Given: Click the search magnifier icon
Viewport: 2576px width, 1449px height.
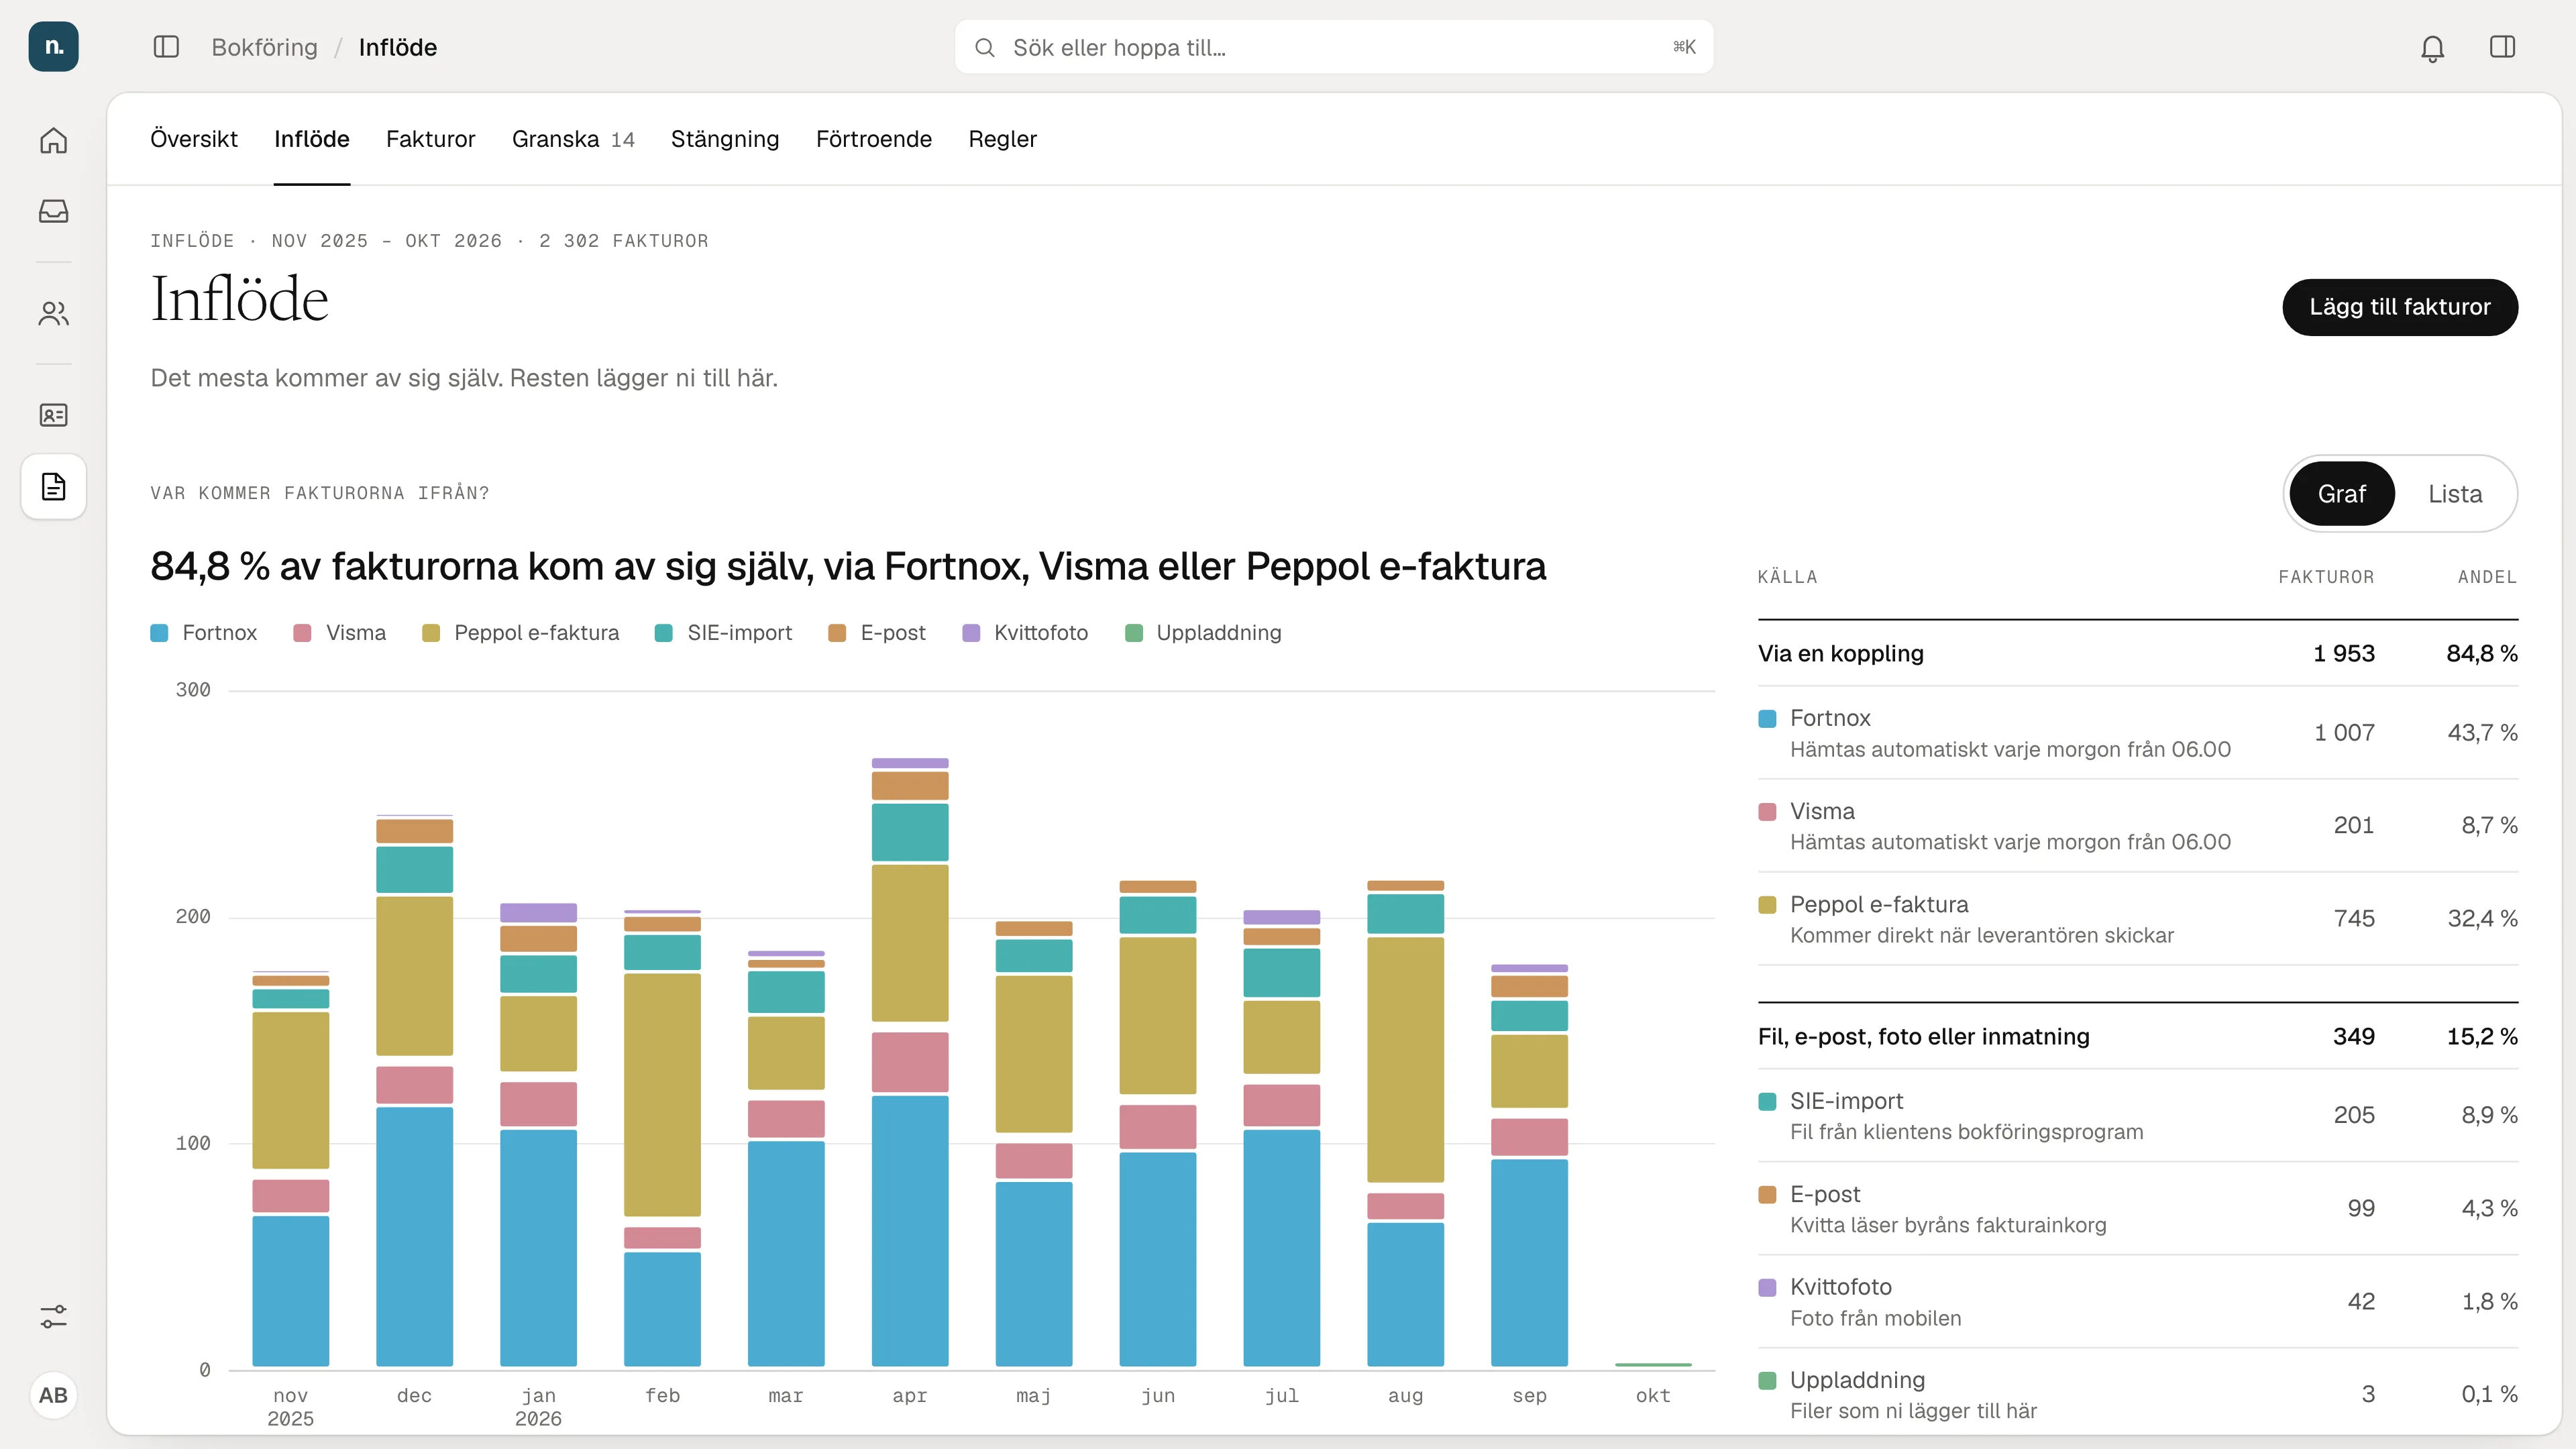Looking at the screenshot, I should coord(984,47).
